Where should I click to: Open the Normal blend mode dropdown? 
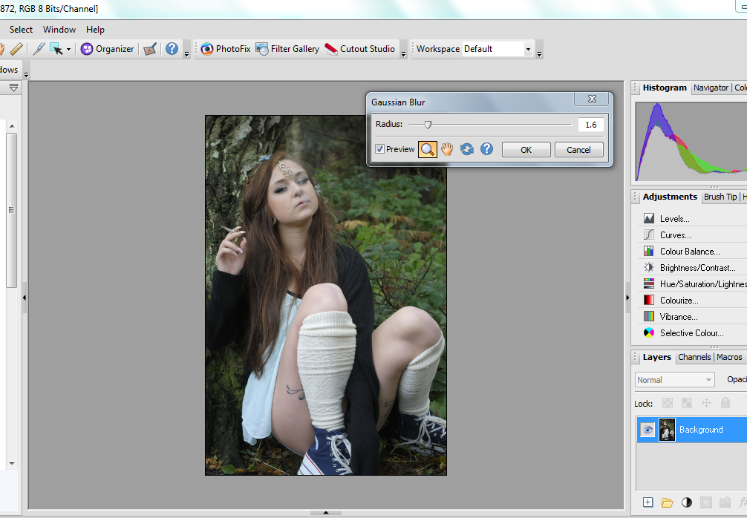(x=674, y=380)
